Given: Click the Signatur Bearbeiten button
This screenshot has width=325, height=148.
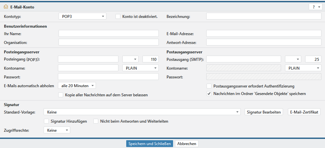Looking at the screenshot, I should pyautogui.click(x=264, y=112).
